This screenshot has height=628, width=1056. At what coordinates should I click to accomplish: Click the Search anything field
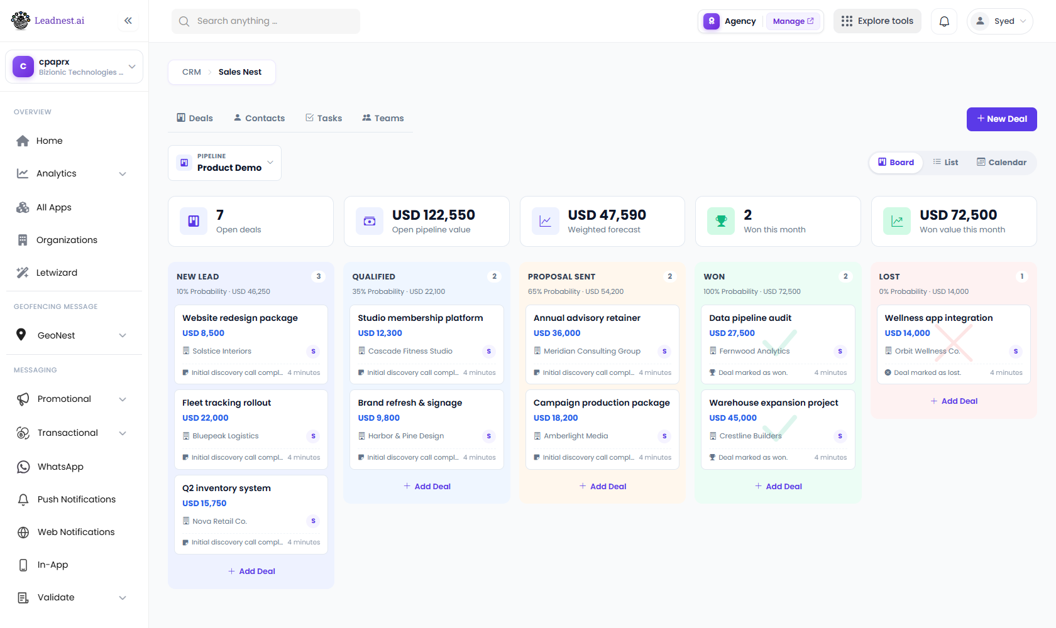coord(266,21)
